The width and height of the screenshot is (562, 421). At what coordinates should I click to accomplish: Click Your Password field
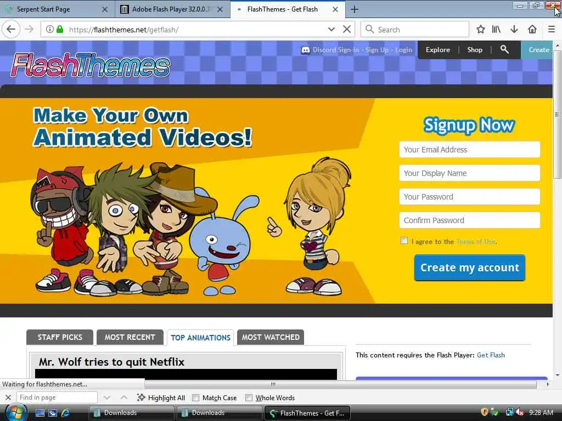[x=470, y=197]
